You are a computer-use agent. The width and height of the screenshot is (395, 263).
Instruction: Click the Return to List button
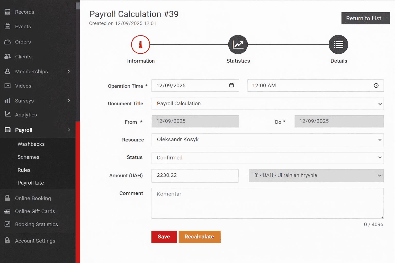tap(365, 18)
